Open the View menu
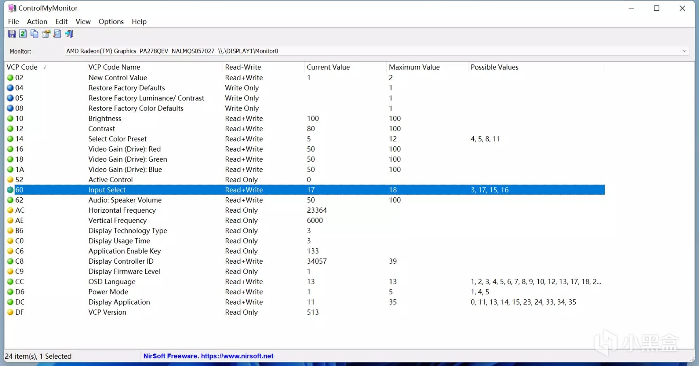Image resolution: width=699 pixels, height=366 pixels. click(x=83, y=21)
